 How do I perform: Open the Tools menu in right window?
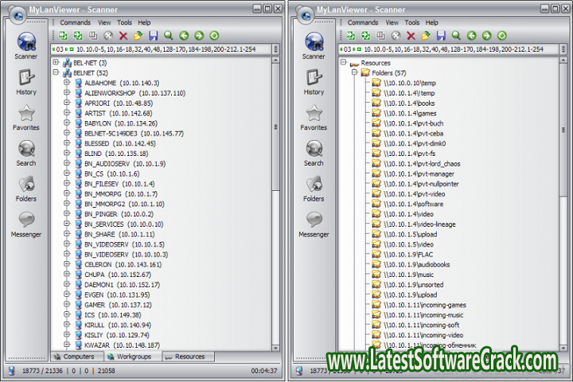pos(411,23)
